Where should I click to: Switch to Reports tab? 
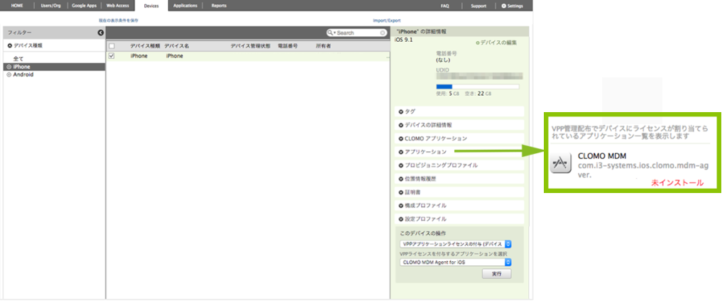tap(219, 6)
